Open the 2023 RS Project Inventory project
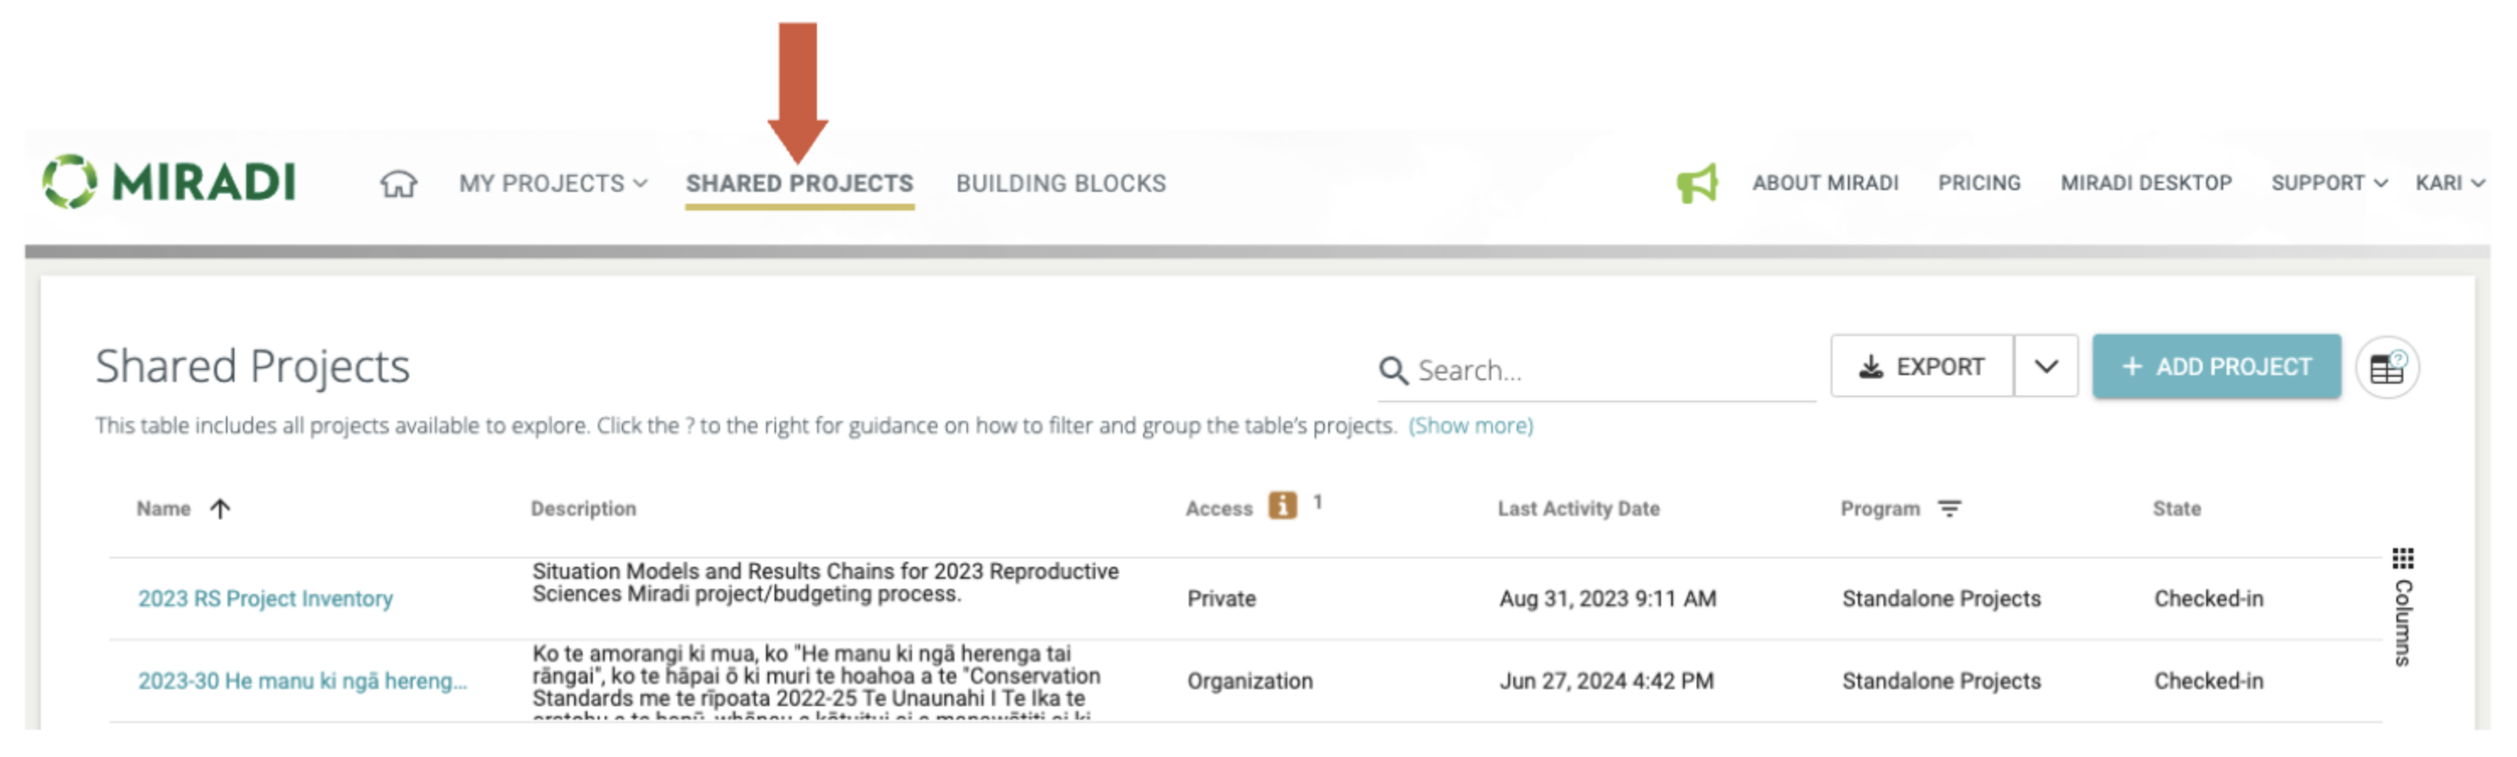Viewport: 2517px width, 757px height. [x=265, y=597]
